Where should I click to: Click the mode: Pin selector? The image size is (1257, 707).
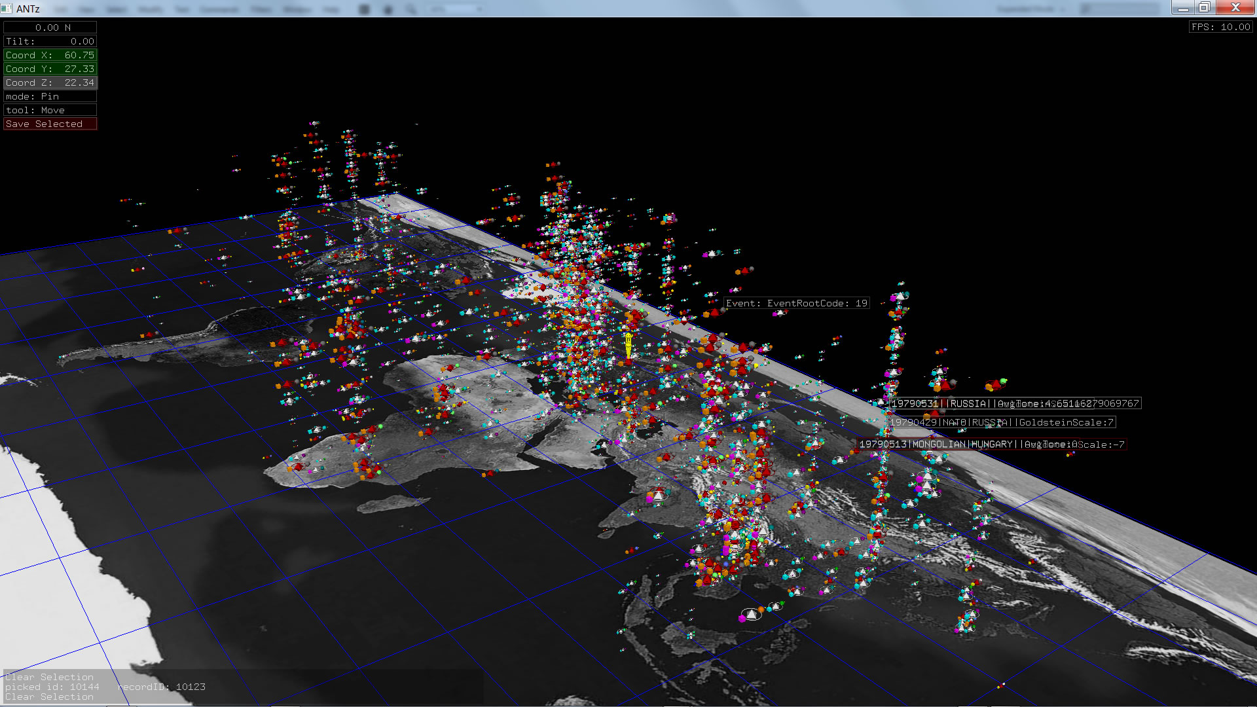click(50, 96)
